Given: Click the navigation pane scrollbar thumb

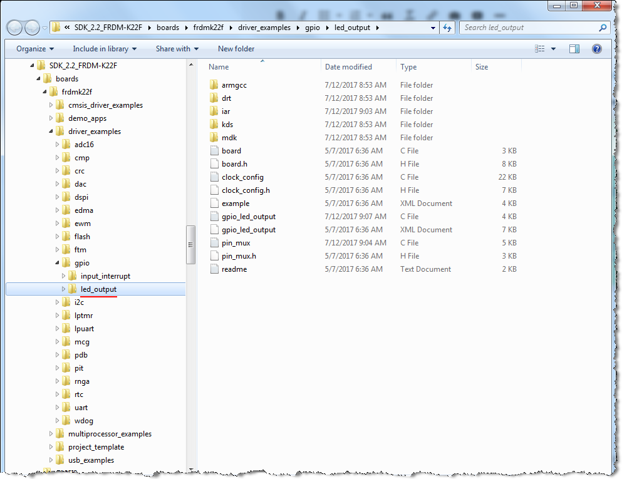Looking at the screenshot, I should coord(191,245).
